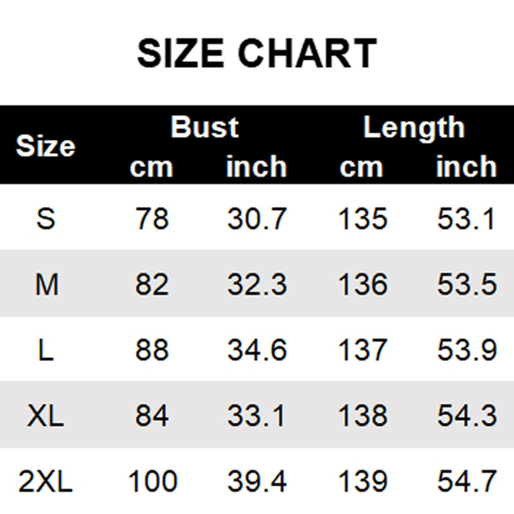
Task: Choose the 2XL size row label
Action: (46, 482)
